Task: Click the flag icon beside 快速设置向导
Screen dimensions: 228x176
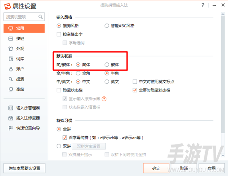Action: (11, 128)
